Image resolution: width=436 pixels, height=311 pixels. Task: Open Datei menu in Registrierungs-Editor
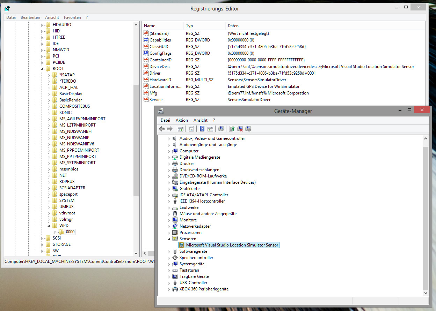(x=11, y=17)
